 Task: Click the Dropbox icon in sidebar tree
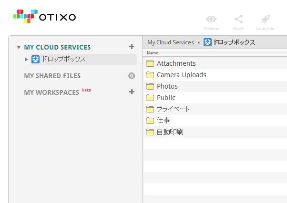(x=35, y=59)
